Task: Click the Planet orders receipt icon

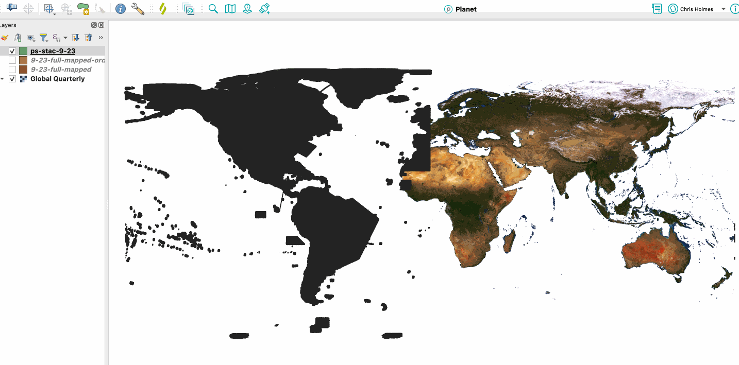Action: (657, 9)
